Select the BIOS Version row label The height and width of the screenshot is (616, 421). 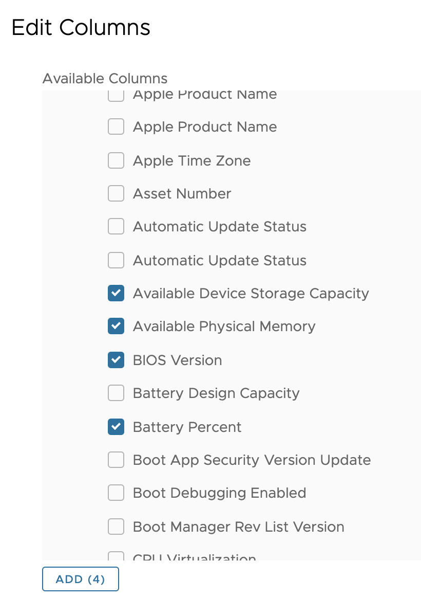coord(177,360)
